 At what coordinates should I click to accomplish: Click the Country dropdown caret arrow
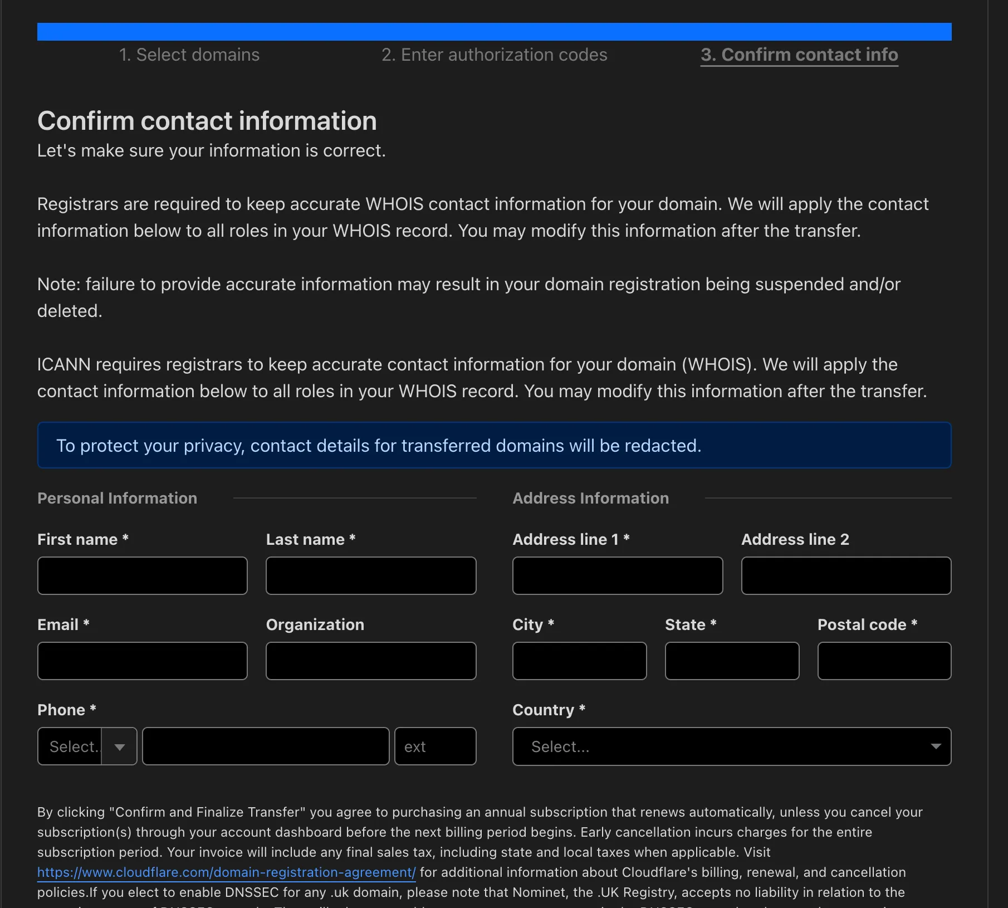click(x=936, y=746)
